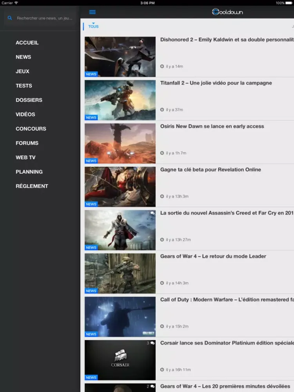Select PLANNING in the side menu
Image resolution: width=294 pixels, height=392 pixels.
[29, 172]
